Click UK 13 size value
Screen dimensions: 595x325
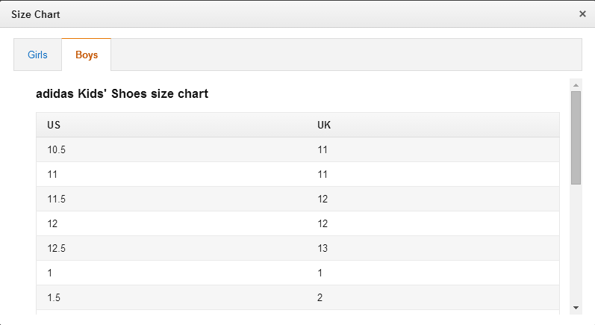pos(323,248)
